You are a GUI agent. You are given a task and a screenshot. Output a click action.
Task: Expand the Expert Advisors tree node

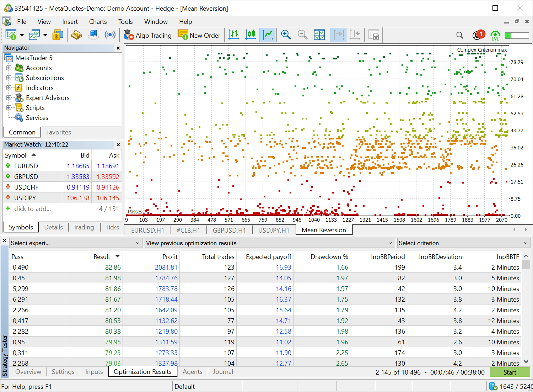9,98
